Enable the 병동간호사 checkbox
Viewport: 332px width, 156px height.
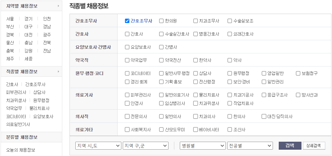click(196, 34)
